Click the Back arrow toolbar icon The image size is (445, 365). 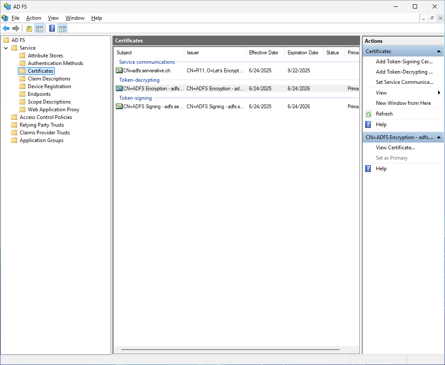[x=6, y=28]
